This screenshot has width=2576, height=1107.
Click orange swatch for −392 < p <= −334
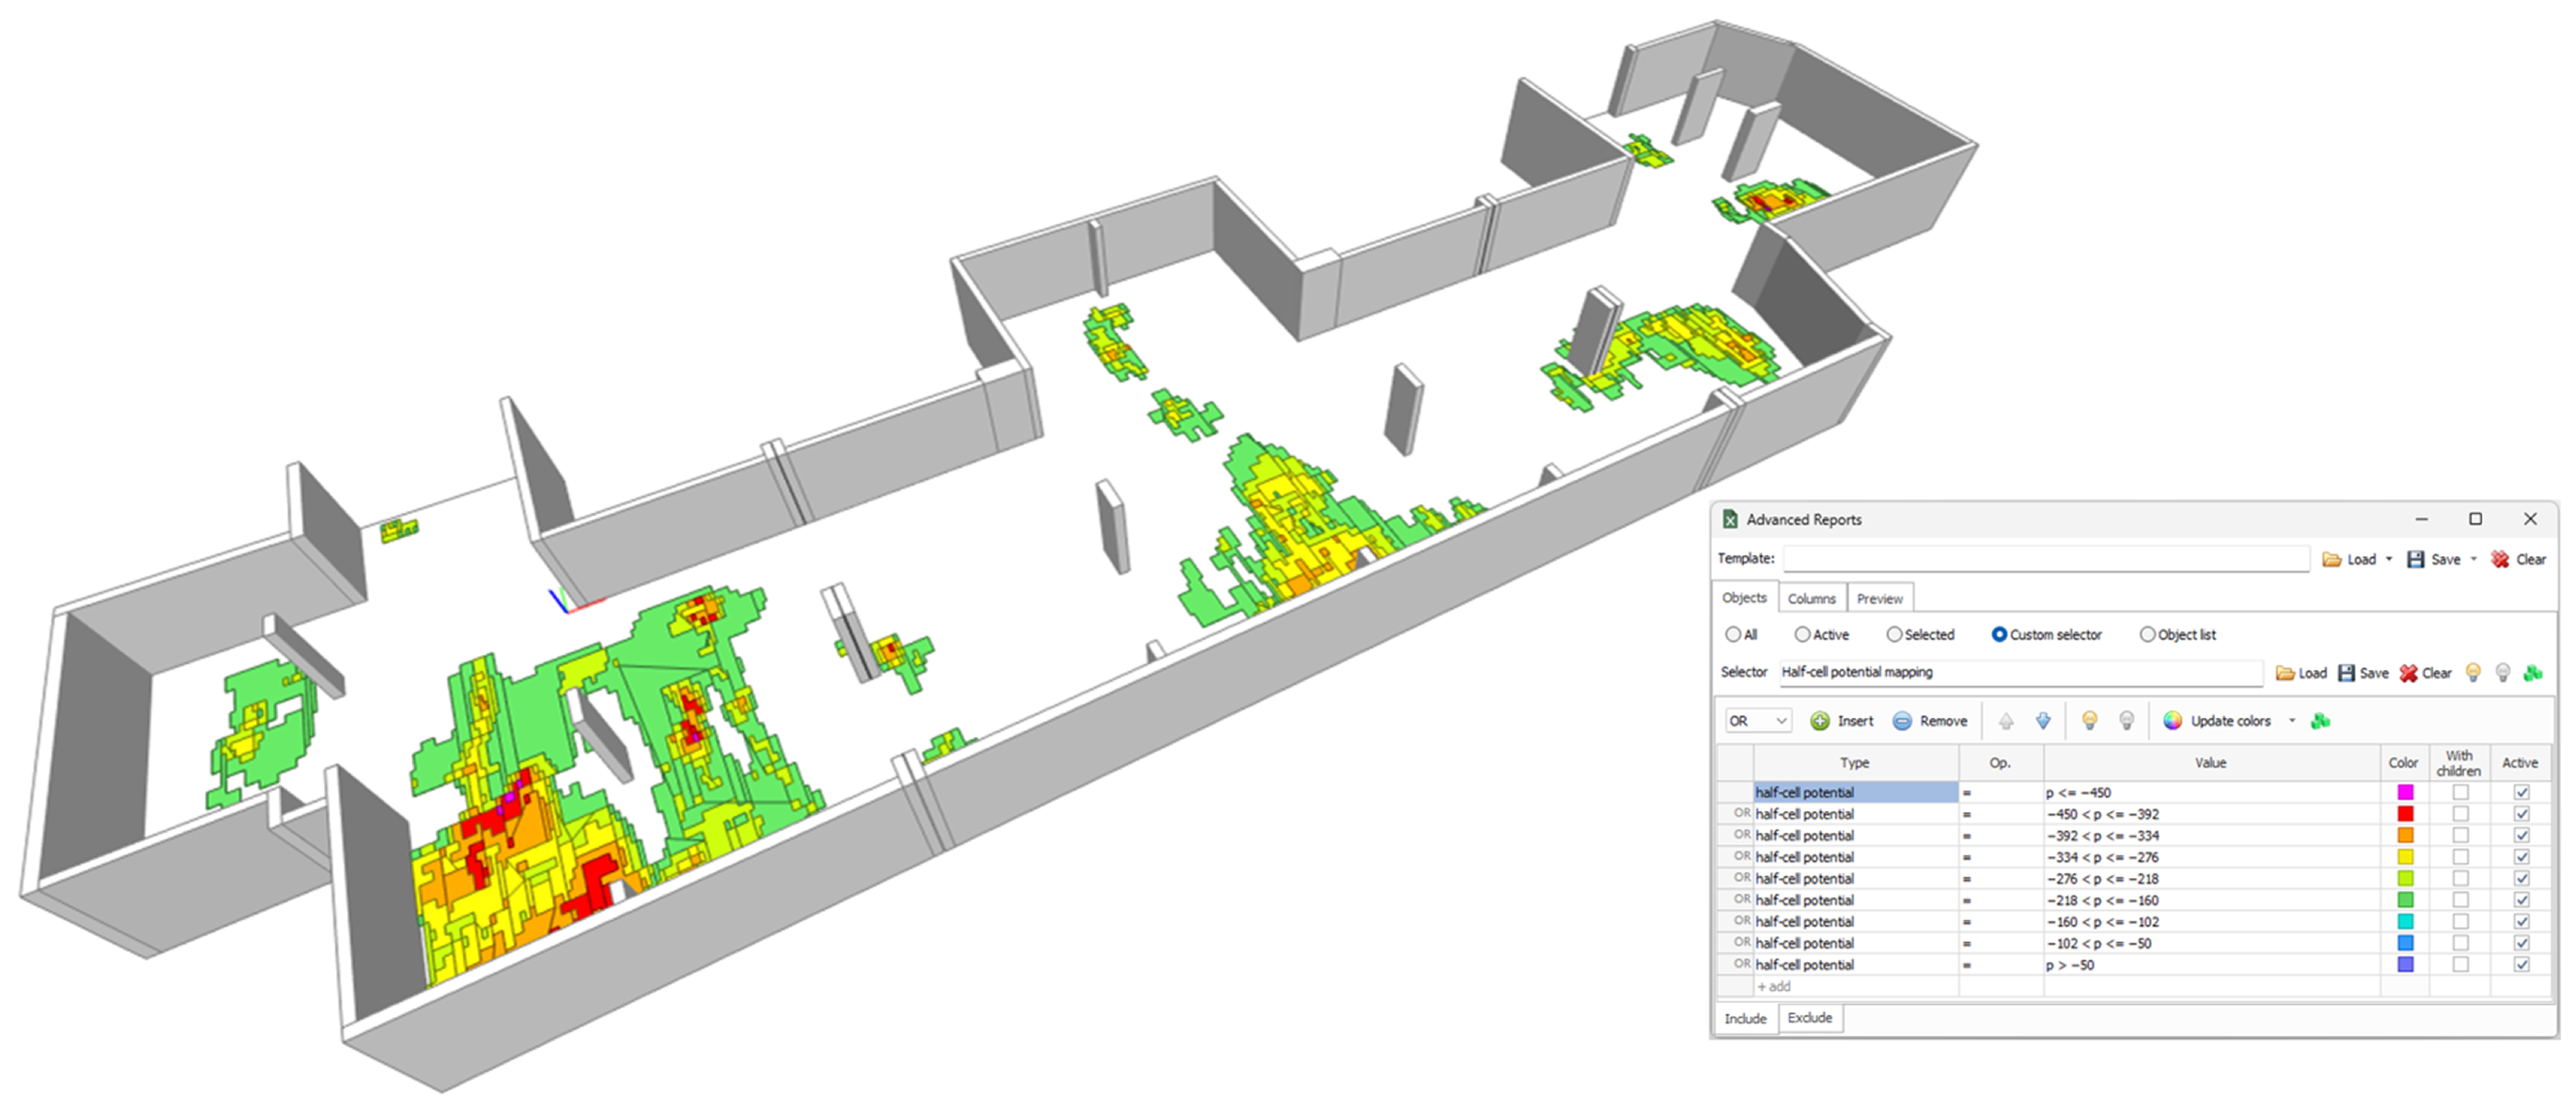pyautogui.click(x=2406, y=836)
